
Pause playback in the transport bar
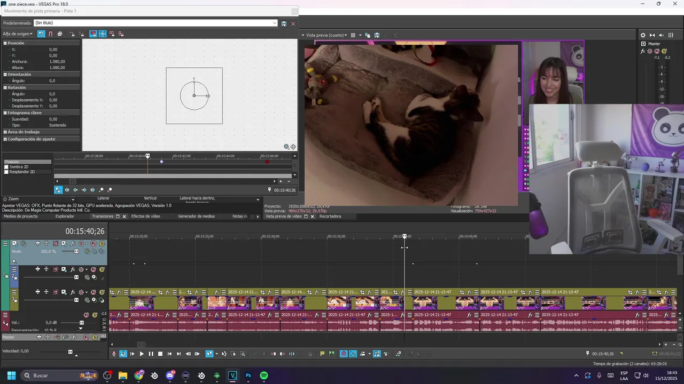click(x=151, y=354)
